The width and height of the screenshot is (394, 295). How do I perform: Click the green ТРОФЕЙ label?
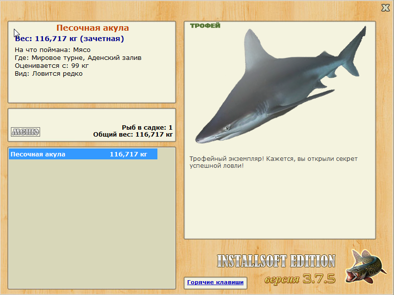(205, 26)
